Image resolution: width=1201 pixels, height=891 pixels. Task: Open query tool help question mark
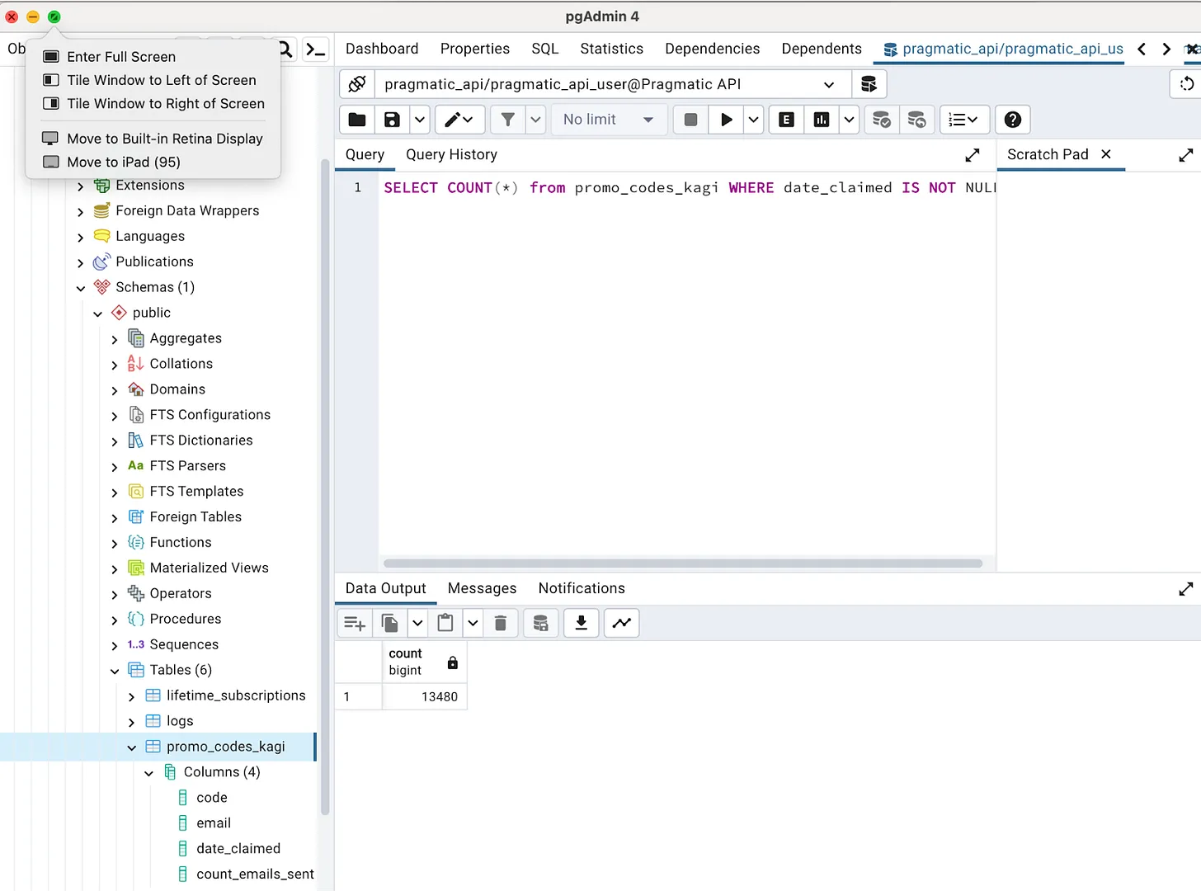coord(1012,120)
